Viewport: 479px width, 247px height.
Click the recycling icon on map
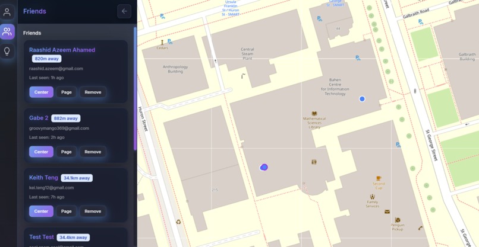[178, 222]
